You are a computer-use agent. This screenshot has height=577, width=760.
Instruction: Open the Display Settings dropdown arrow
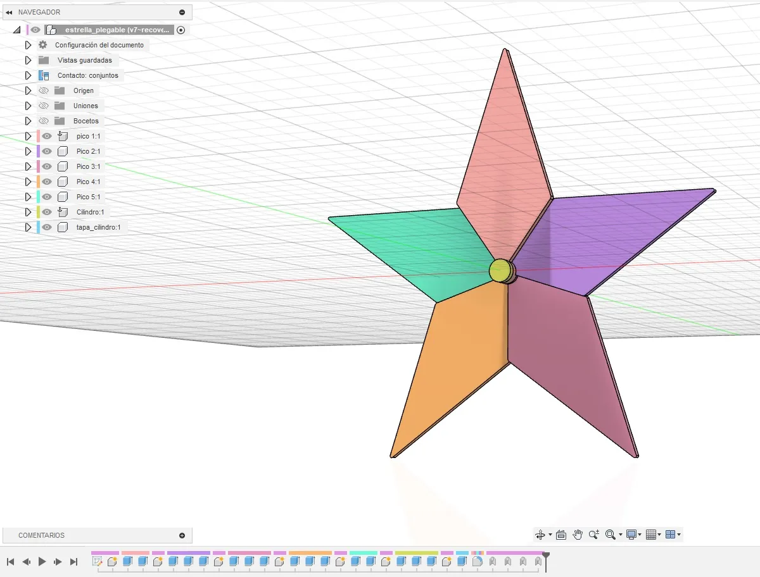pyautogui.click(x=640, y=535)
